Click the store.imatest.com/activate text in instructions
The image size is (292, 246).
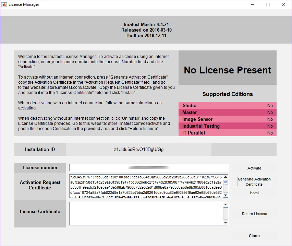[x=72, y=87]
